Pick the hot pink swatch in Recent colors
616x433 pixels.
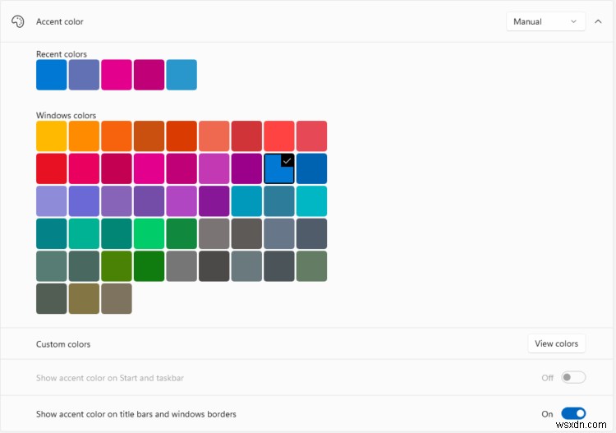coord(117,75)
